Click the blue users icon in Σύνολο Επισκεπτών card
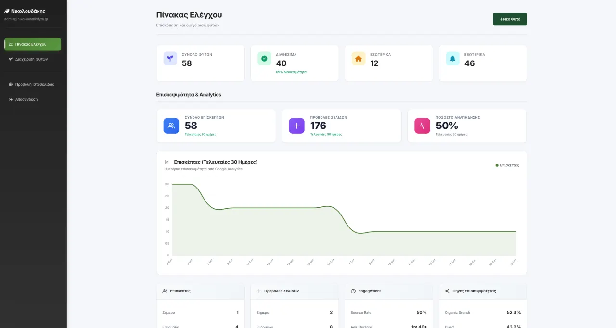The image size is (616, 328). 171,126
